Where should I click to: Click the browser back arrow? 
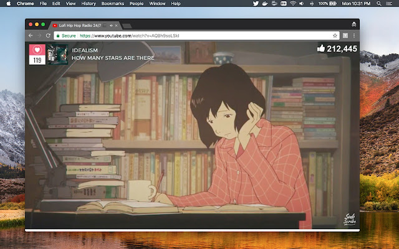(31, 35)
